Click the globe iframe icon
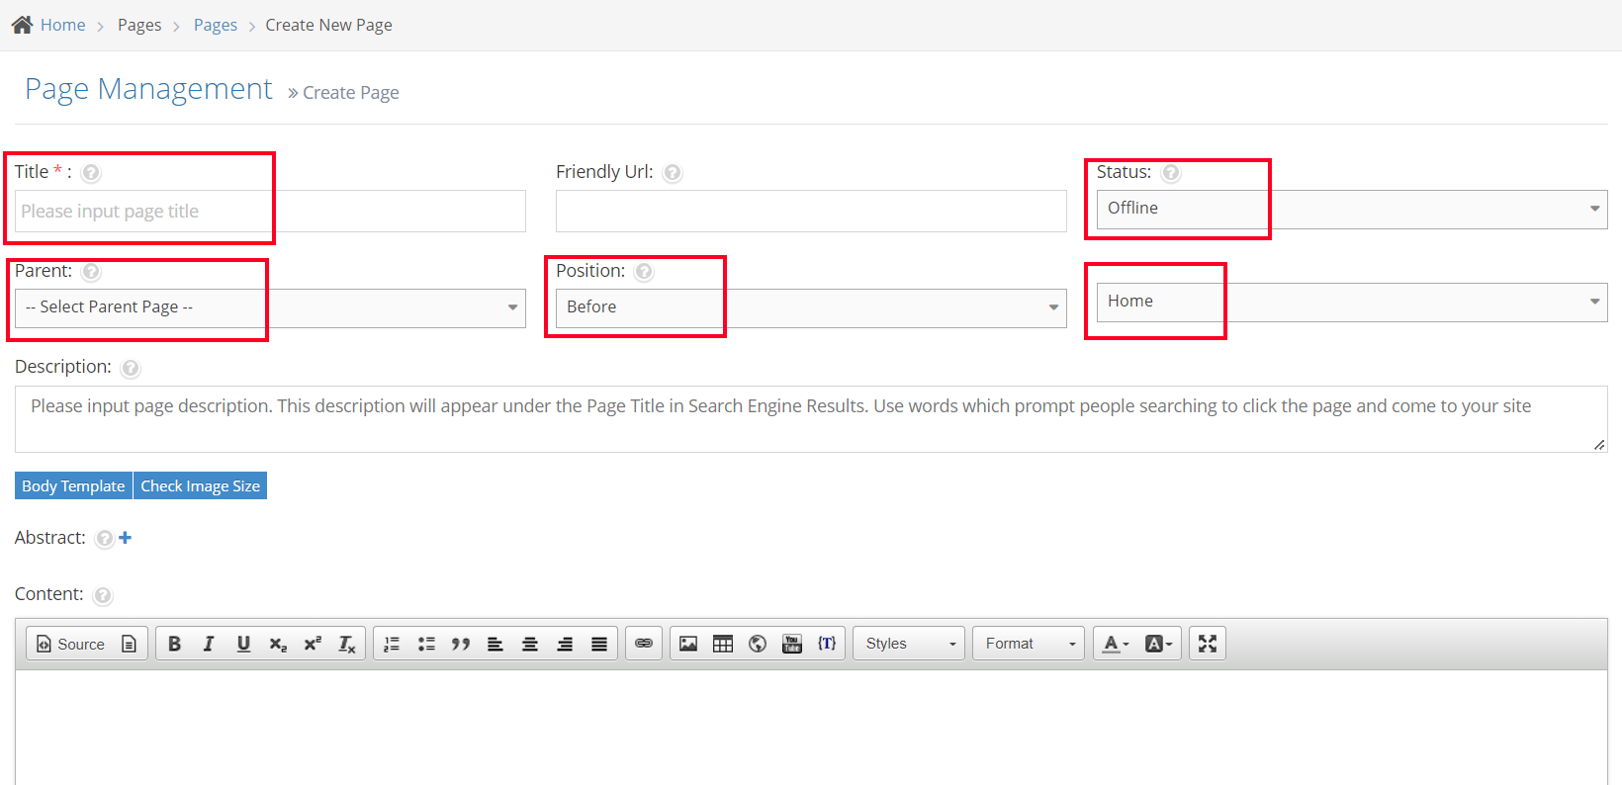This screenshot has height=785, width=1622. point(758,644)
